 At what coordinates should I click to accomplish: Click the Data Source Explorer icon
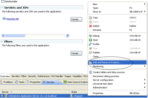[65, 82]
